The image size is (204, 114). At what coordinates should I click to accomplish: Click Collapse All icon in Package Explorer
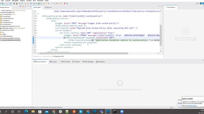coord(20,6)
